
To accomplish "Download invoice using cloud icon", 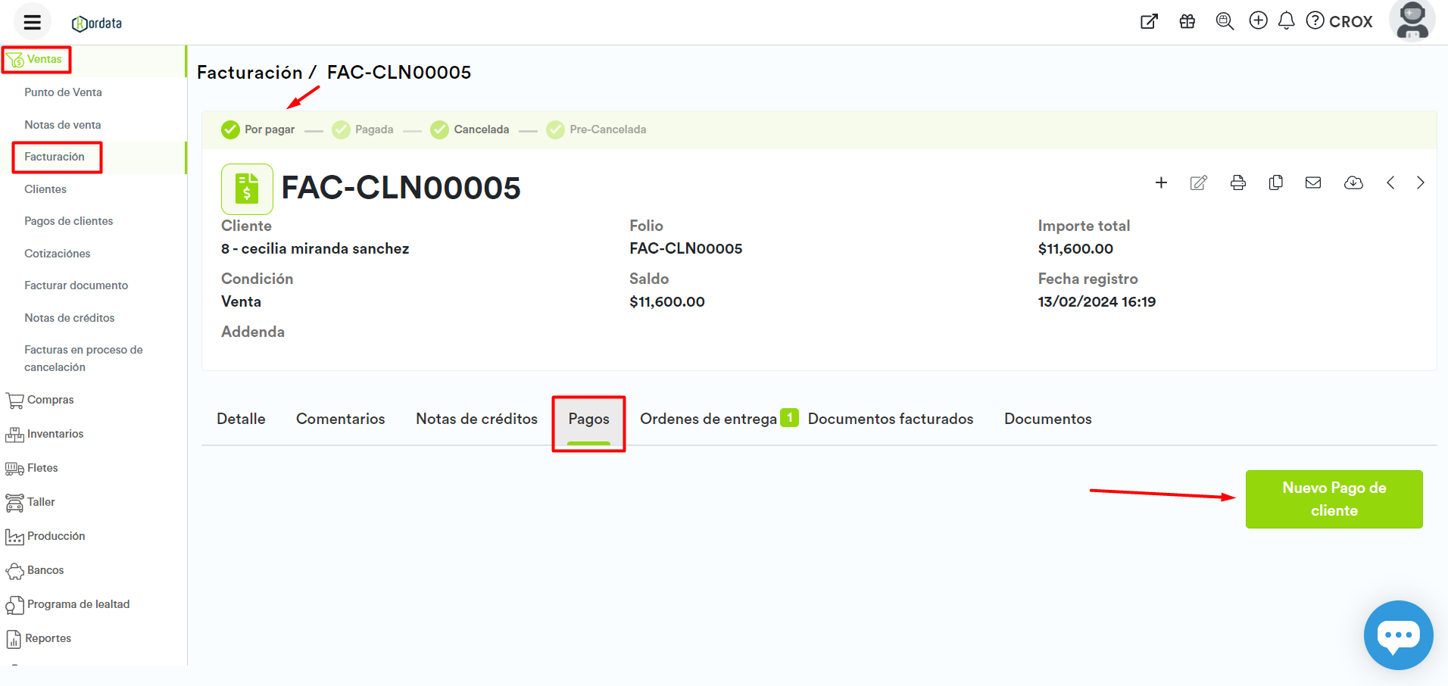I will [1353, 182].
